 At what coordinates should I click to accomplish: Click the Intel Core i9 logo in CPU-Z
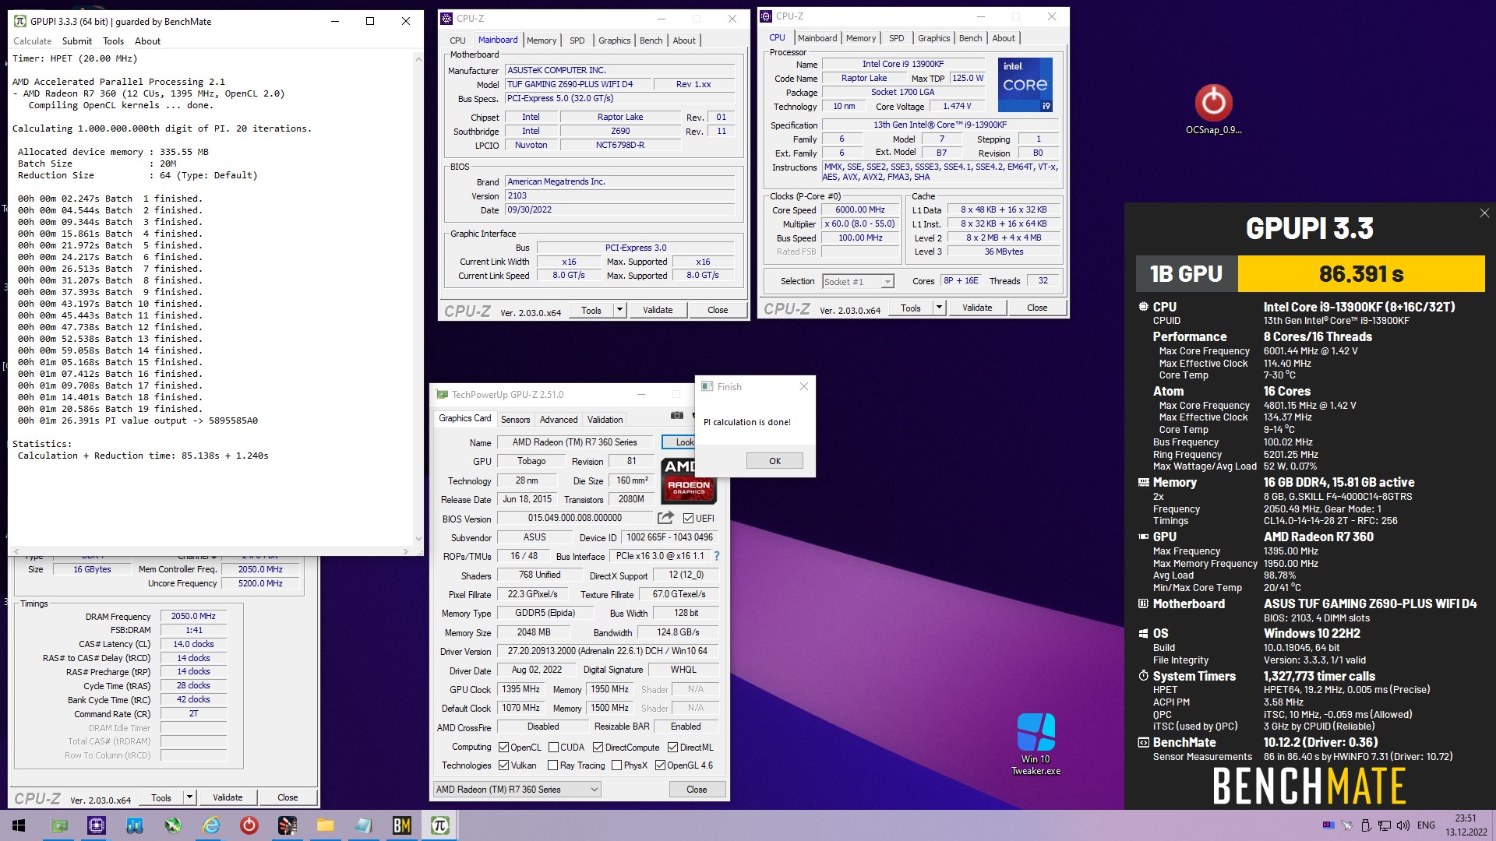pos(1025,84)
